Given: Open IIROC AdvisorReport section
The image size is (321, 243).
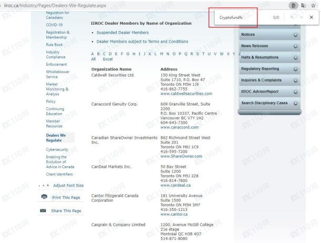Looking at the screenshot, I should click(x=260, y=92).
